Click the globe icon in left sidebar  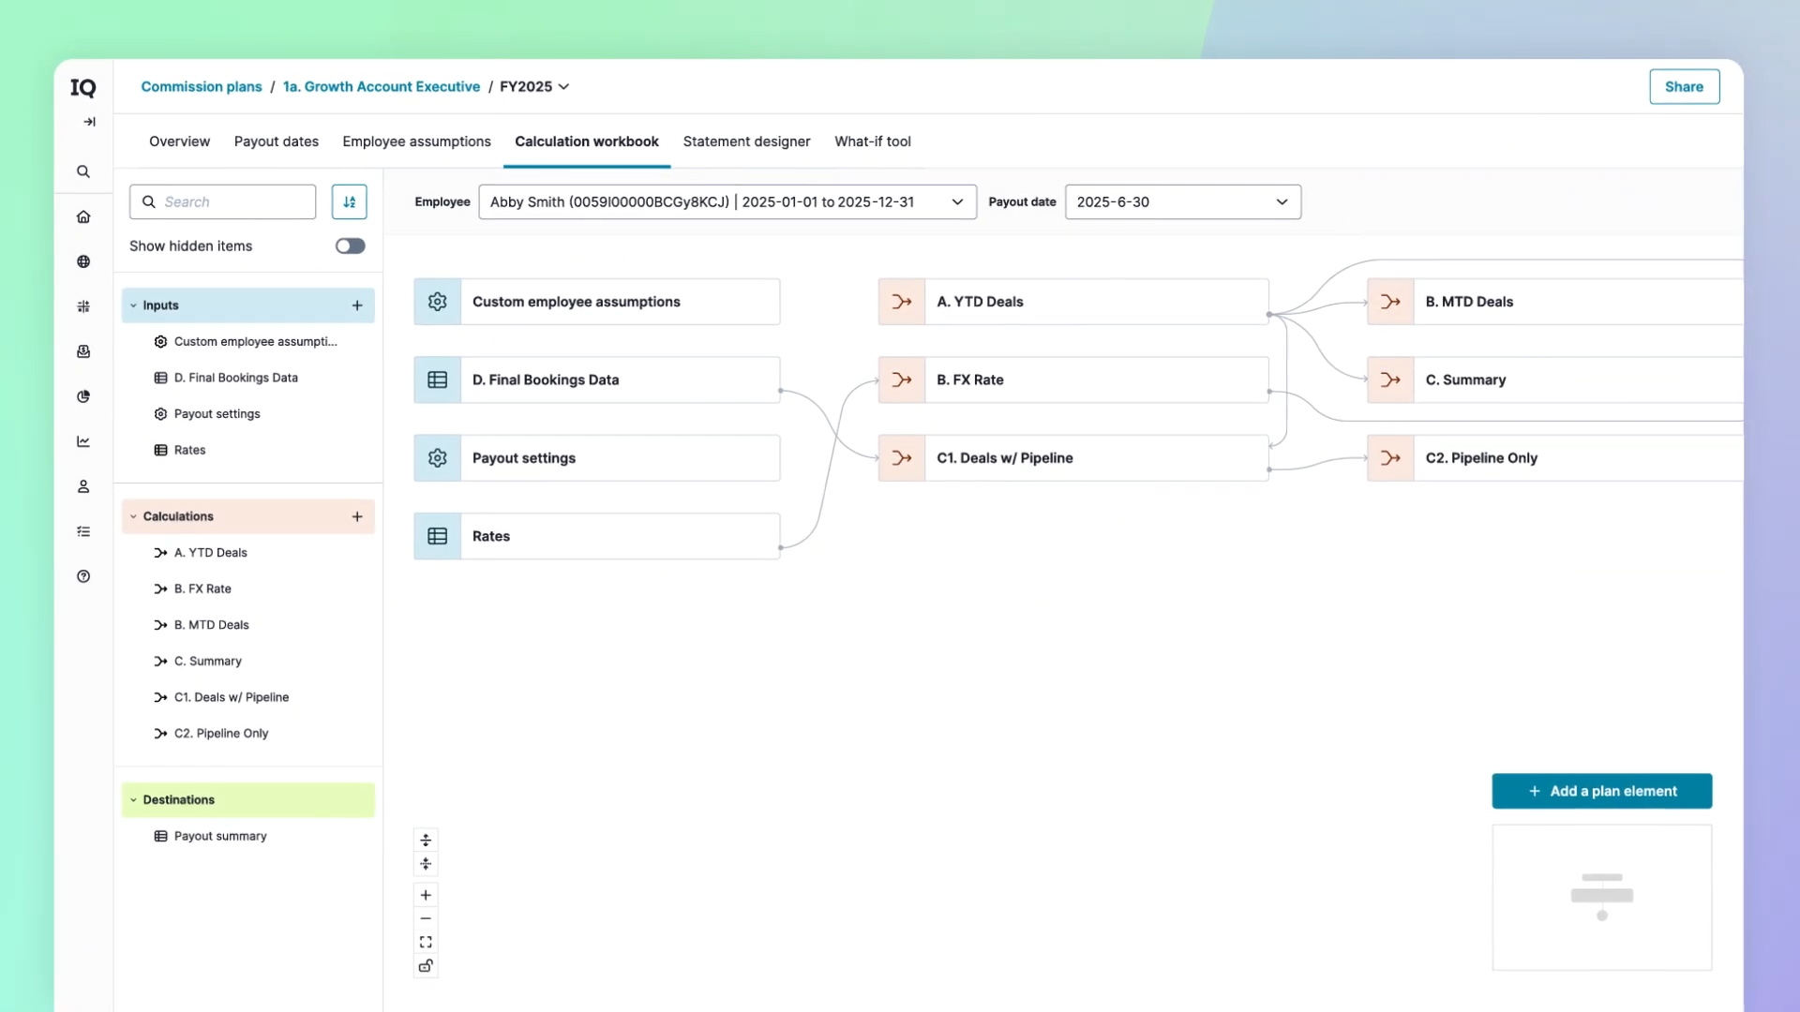(x=83, y=261)
